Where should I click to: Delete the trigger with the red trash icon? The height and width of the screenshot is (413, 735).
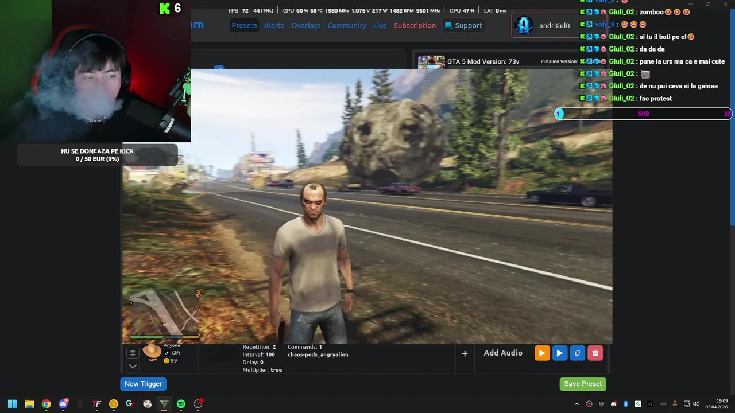pyautogui.click(x=595, y=353)
